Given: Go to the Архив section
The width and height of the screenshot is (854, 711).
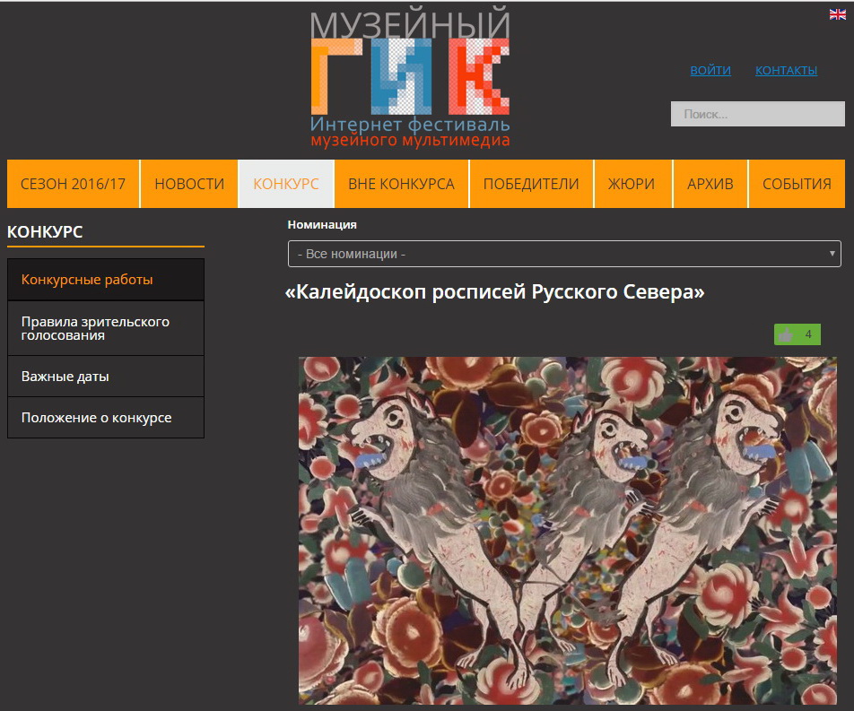Looking at the screenshot, I should 710,184.
